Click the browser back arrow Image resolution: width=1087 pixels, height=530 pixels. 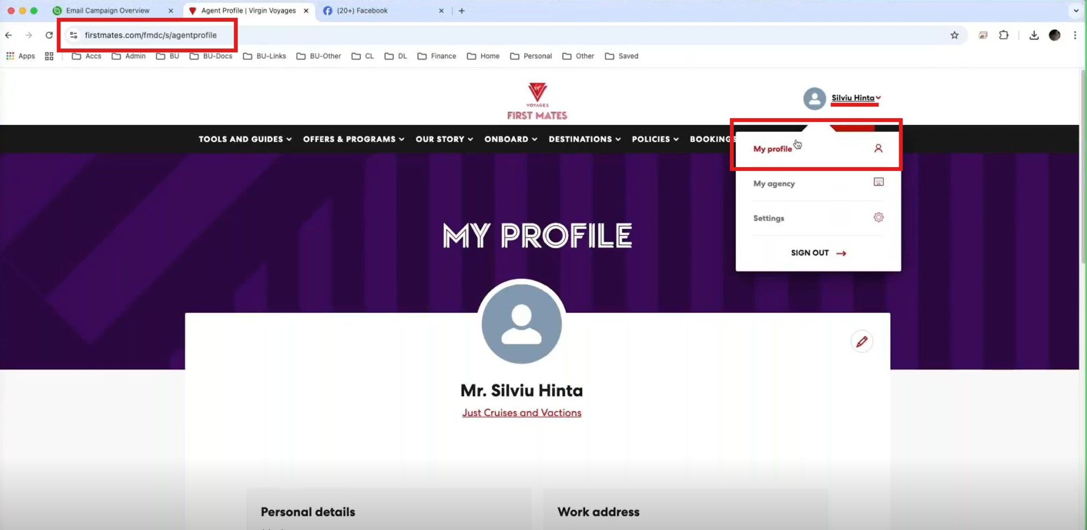[9, 35]
